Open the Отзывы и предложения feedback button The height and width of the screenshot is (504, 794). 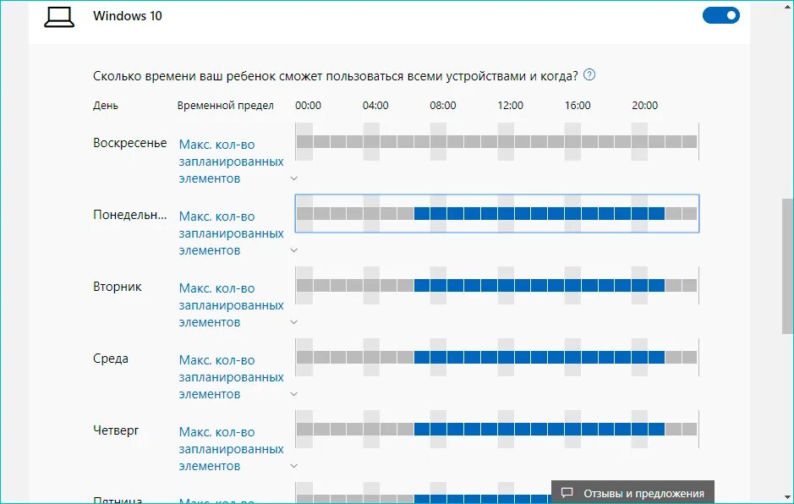pos(632,492)
